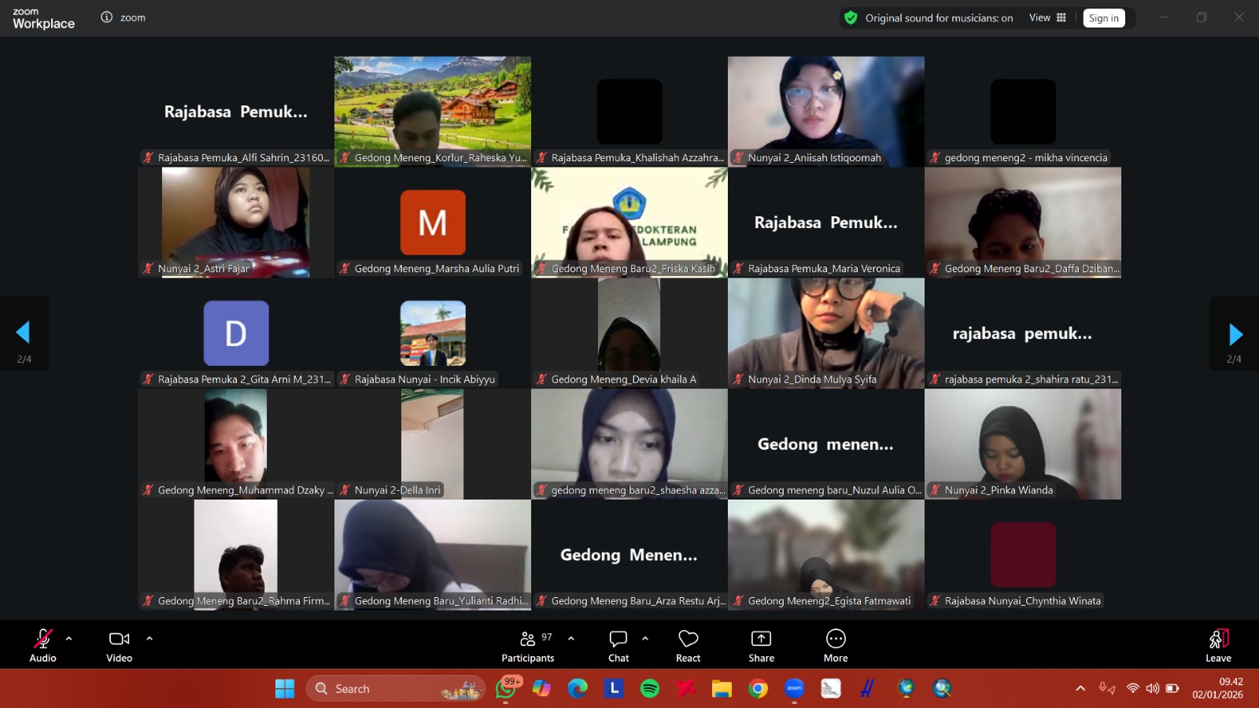Go to next gallery page with right arrow
This screenshot has width=1259, height=708.
pos(1235,334)
